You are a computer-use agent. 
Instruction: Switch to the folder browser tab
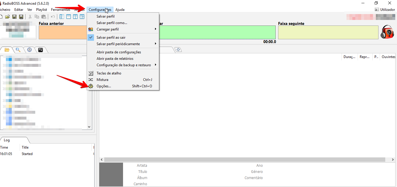[7, 50]
